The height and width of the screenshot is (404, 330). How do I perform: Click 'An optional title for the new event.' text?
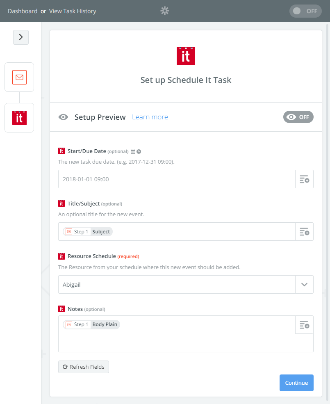101,215
